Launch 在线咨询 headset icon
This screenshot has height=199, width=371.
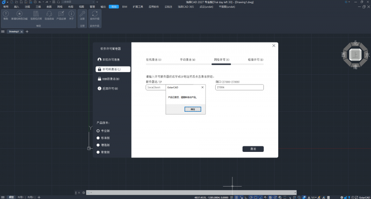tap(49, 15)
